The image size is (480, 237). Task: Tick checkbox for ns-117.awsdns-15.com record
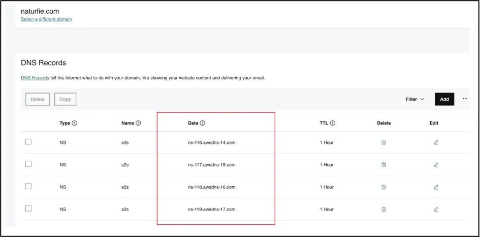pos(28,164)
